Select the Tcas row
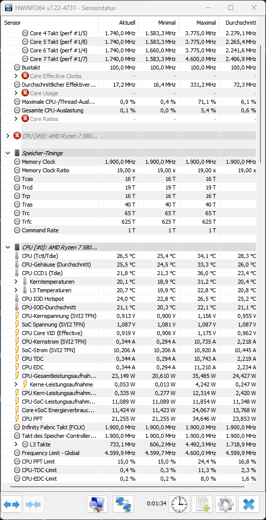 coord(128,179)
